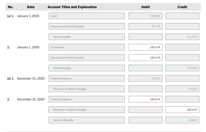Viewport: 206px width, 132px height.
Task: Click Discount on Notes Payable field beside 185,674 credit
Action: click(x=86, y=110)
